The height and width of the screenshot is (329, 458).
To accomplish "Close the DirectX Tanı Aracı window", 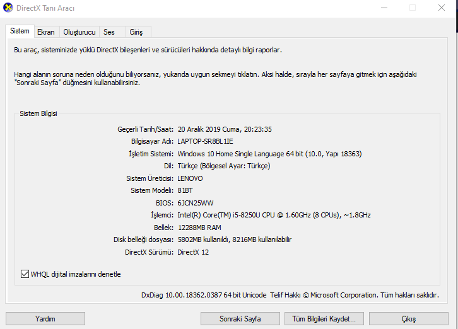I will coord(442,8).
